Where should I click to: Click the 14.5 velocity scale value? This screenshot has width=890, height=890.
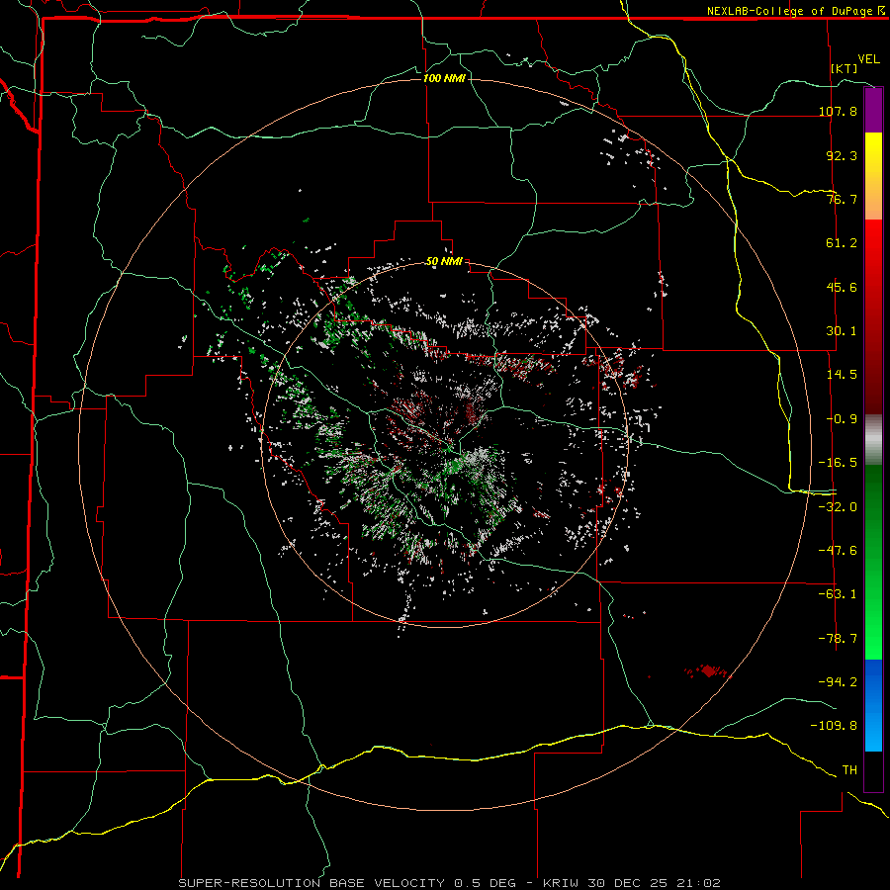(x=842, y=375)
